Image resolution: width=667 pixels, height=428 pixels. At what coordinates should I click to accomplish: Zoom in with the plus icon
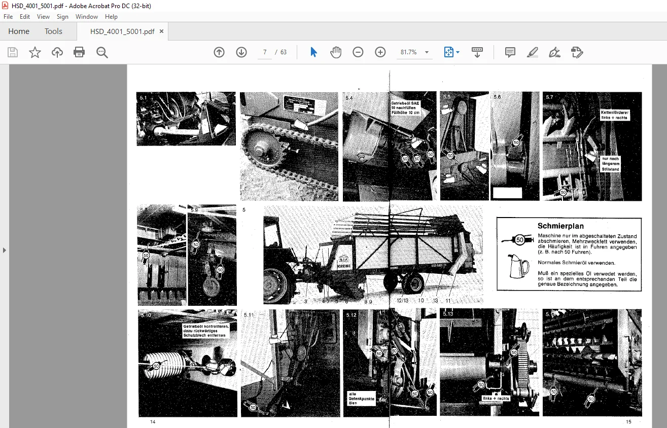click(x=380, y=52)
